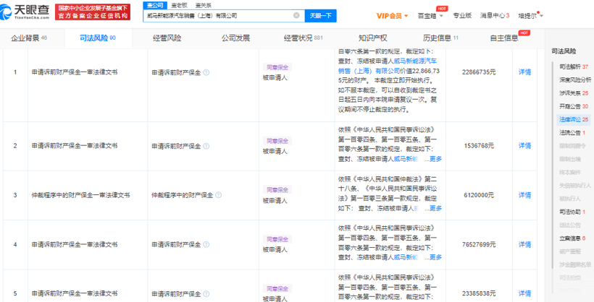Click the 同意保全 tag in row 3
The image size is (594, 302).
277,190
